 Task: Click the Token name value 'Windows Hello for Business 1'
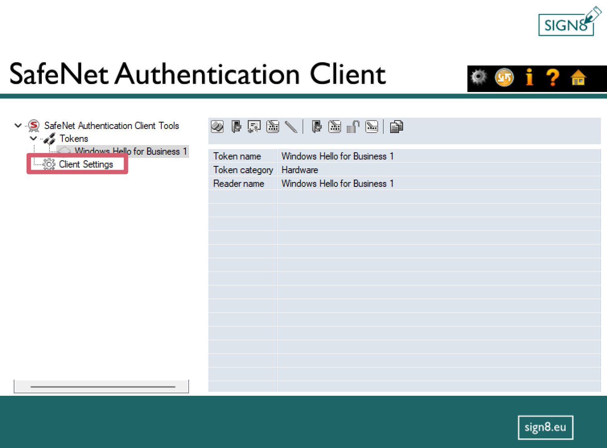click(439, 156)
